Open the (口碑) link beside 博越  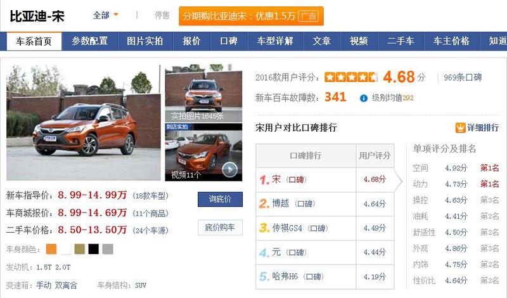pos(305,204)
